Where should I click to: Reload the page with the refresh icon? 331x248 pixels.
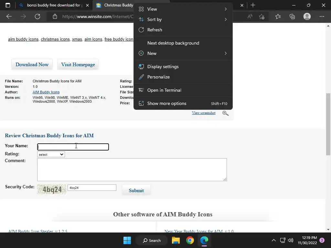pos(37,16)
